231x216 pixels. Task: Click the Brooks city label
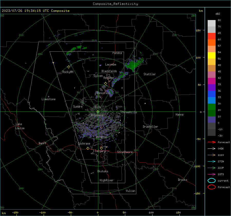(x=182, y=180)
